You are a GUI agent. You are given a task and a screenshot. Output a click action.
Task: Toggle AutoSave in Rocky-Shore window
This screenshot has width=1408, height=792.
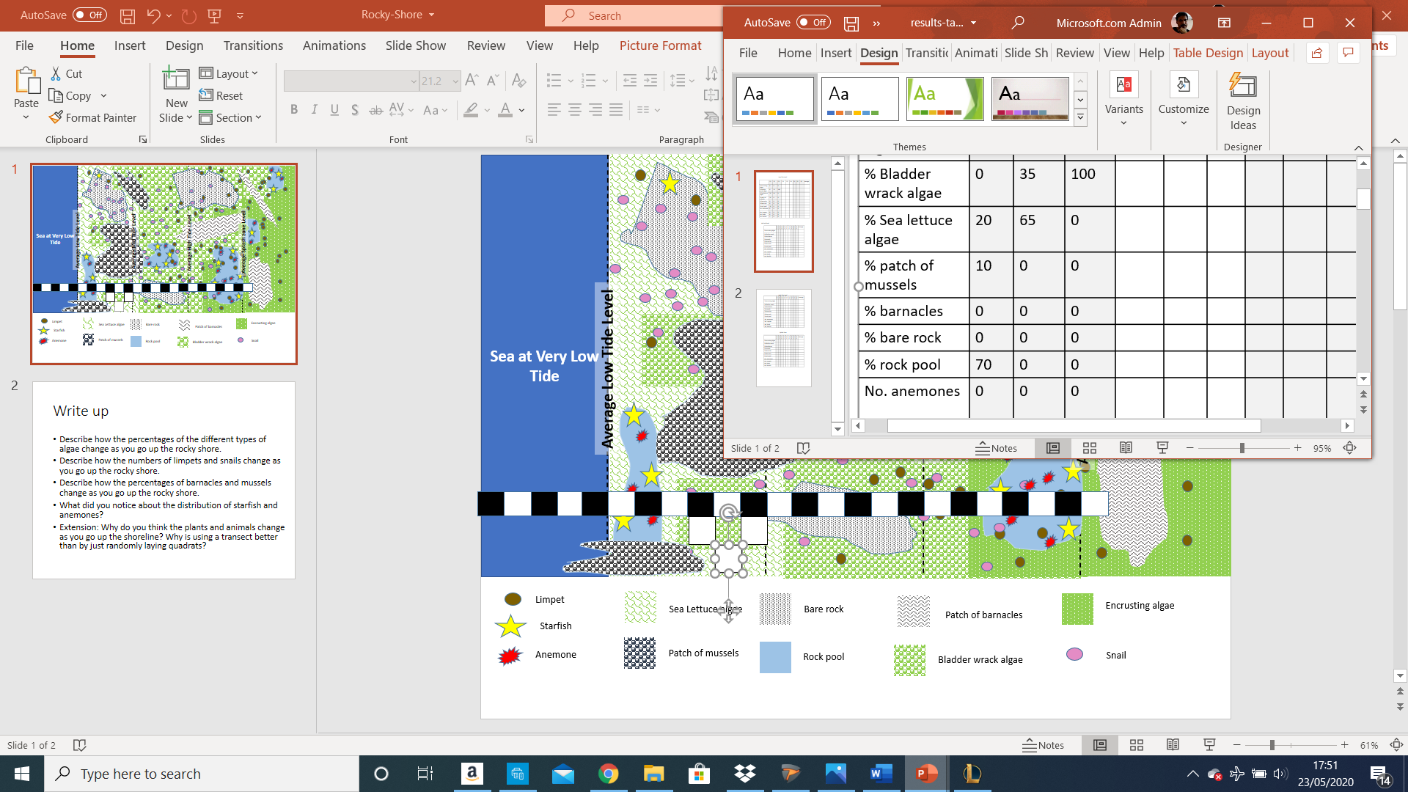89,15
